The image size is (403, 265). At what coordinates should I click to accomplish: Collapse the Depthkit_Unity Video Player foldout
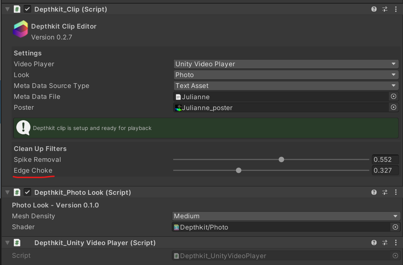pyautogui.click(x=8, y=243)
